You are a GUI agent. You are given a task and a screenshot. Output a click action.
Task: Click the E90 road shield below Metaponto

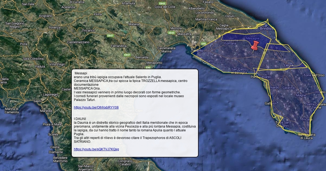(x=148, y=68)
